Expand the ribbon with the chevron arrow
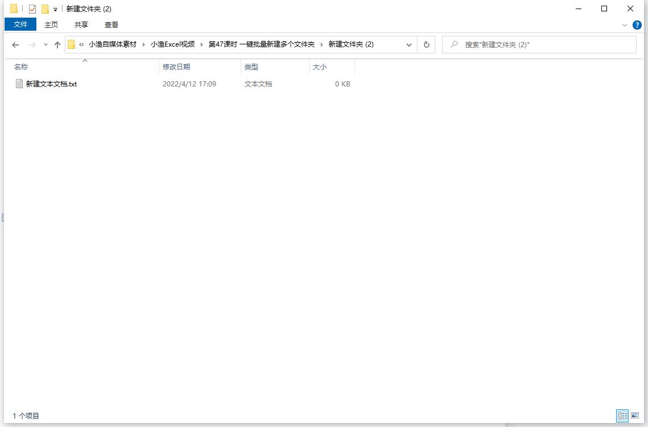 [625, 24]
